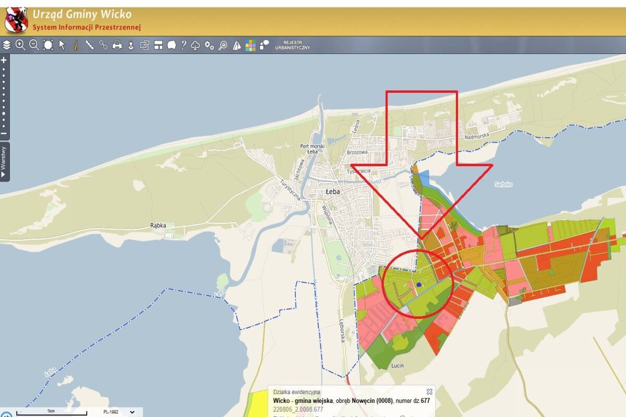The width and height of the screenshot is (626, 417).
Task: Open the question mark help icon
Action: (184, 45)
